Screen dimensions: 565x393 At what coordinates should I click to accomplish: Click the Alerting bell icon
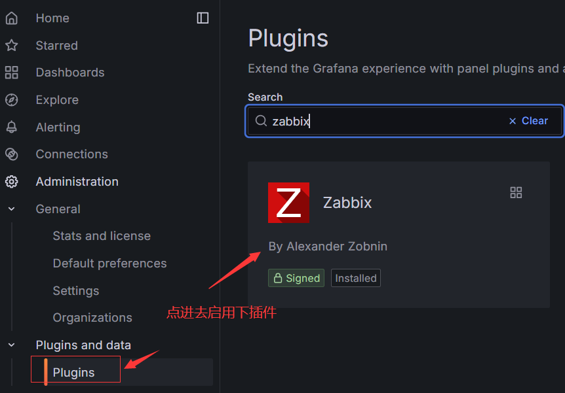(11, 127)
